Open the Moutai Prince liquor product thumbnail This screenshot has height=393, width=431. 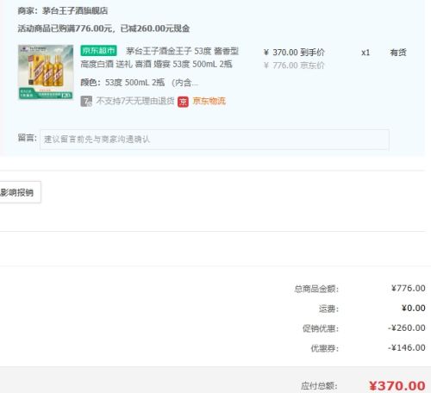click(46, 72)
